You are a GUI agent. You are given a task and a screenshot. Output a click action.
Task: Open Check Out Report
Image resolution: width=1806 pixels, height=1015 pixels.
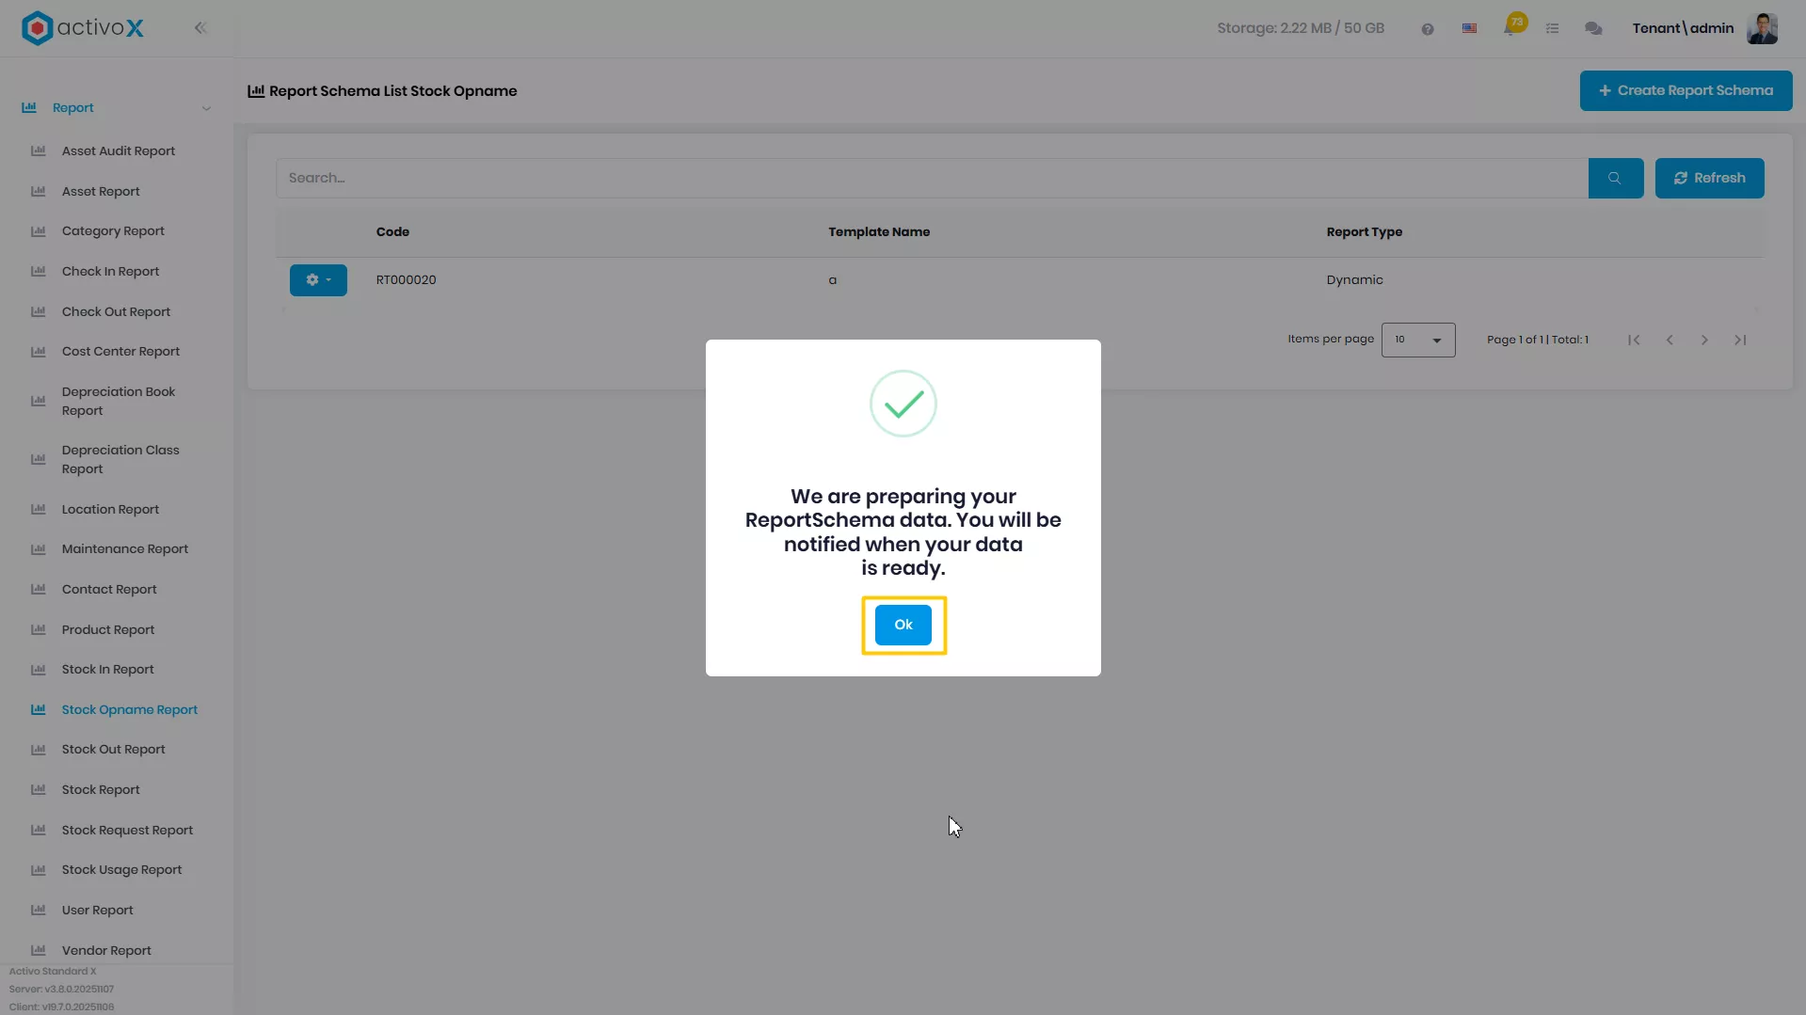coord(116,312)
